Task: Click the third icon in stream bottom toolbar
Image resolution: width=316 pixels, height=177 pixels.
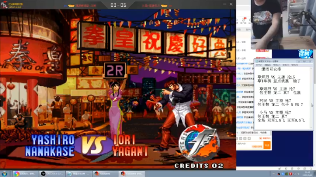Action: pos(292,169)
